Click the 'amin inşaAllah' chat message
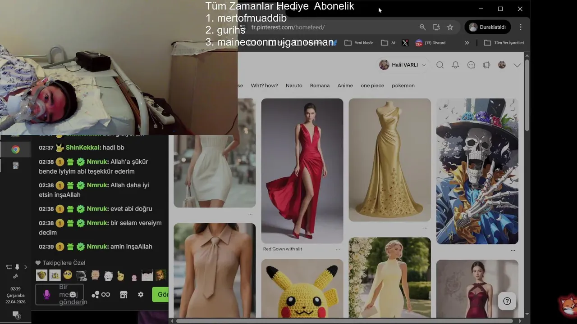Screen dimensions: 577x324 coord(131,247)
